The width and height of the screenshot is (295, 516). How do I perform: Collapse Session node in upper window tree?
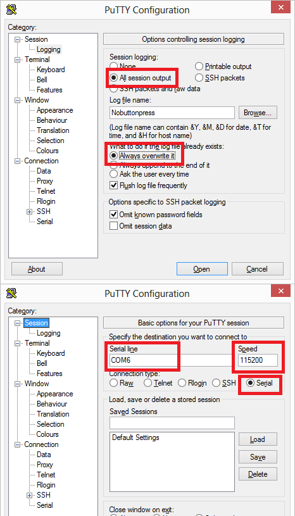(x=17, y=39)
